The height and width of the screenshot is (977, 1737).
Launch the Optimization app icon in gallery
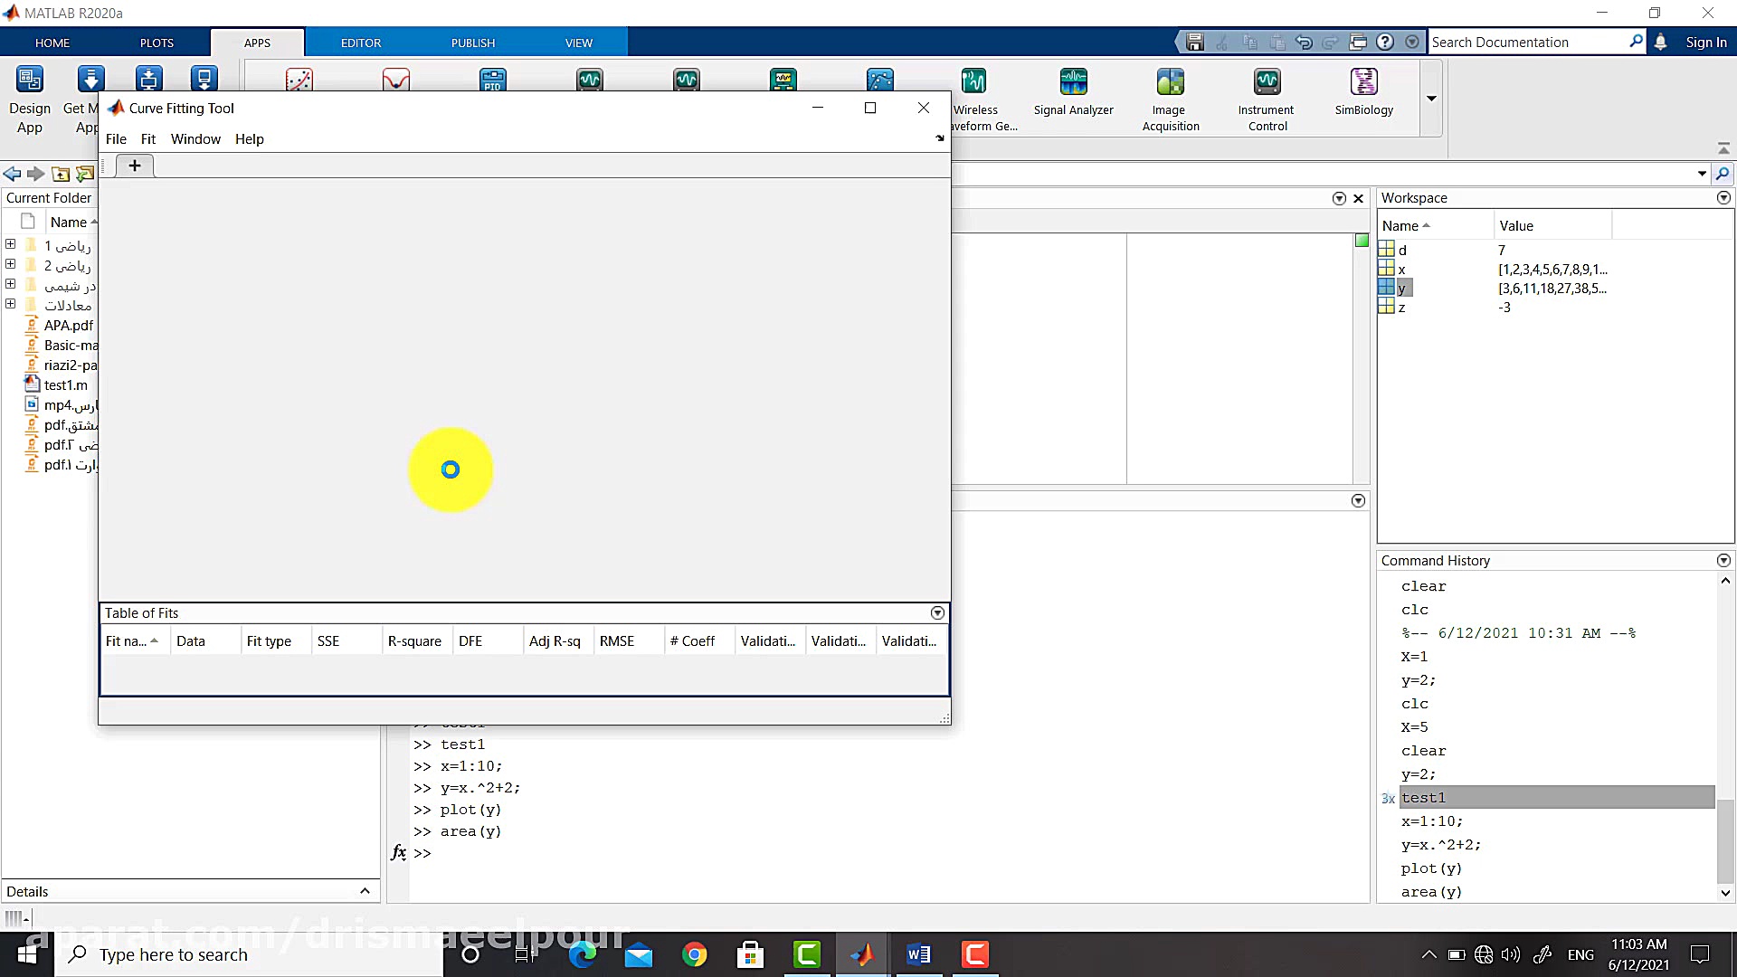396,80
